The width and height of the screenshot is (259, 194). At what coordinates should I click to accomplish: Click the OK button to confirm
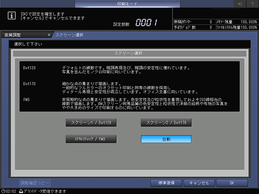tap(232, 183)
